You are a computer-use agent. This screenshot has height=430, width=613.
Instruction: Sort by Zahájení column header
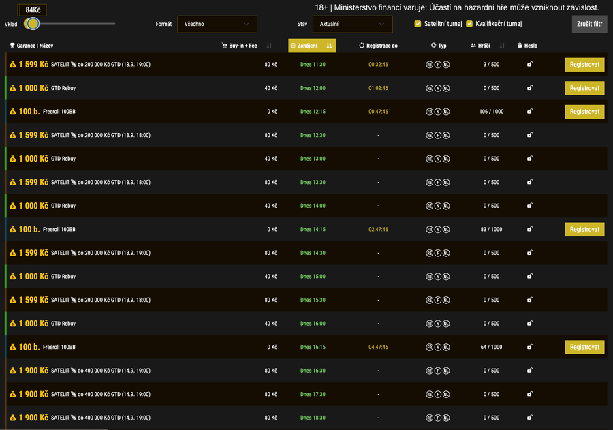[x=312, y=46]
